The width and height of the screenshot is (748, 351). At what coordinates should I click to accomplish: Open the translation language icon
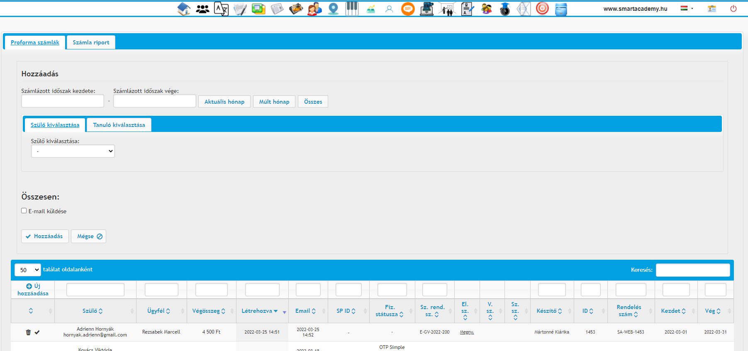click(221, 9)
